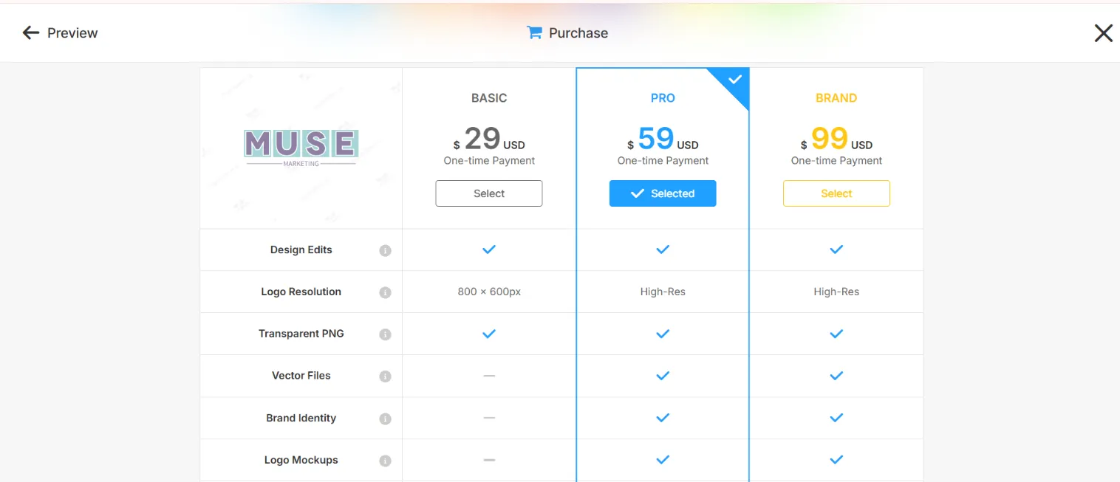Click Brand Identity dash under Basic
This screenshot has width=1120, height=482.
489,418
